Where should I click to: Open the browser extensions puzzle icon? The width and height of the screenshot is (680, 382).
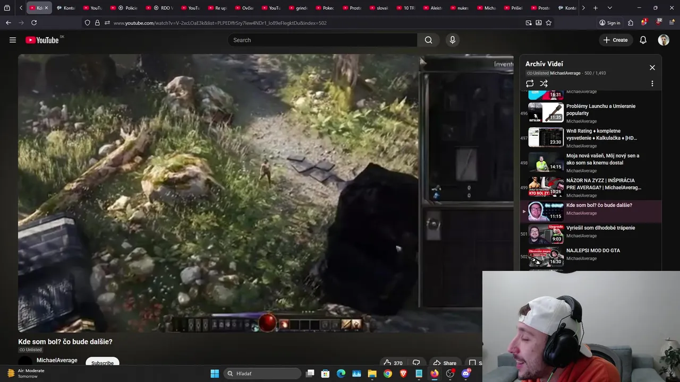pyautogui.click(x=631, y=23)
